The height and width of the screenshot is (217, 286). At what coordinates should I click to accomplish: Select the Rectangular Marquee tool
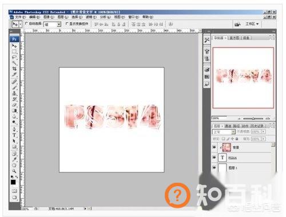14,52
